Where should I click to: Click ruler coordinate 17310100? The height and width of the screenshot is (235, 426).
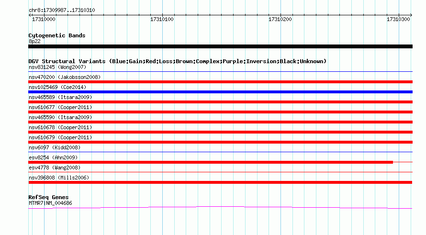pos(162,19)
